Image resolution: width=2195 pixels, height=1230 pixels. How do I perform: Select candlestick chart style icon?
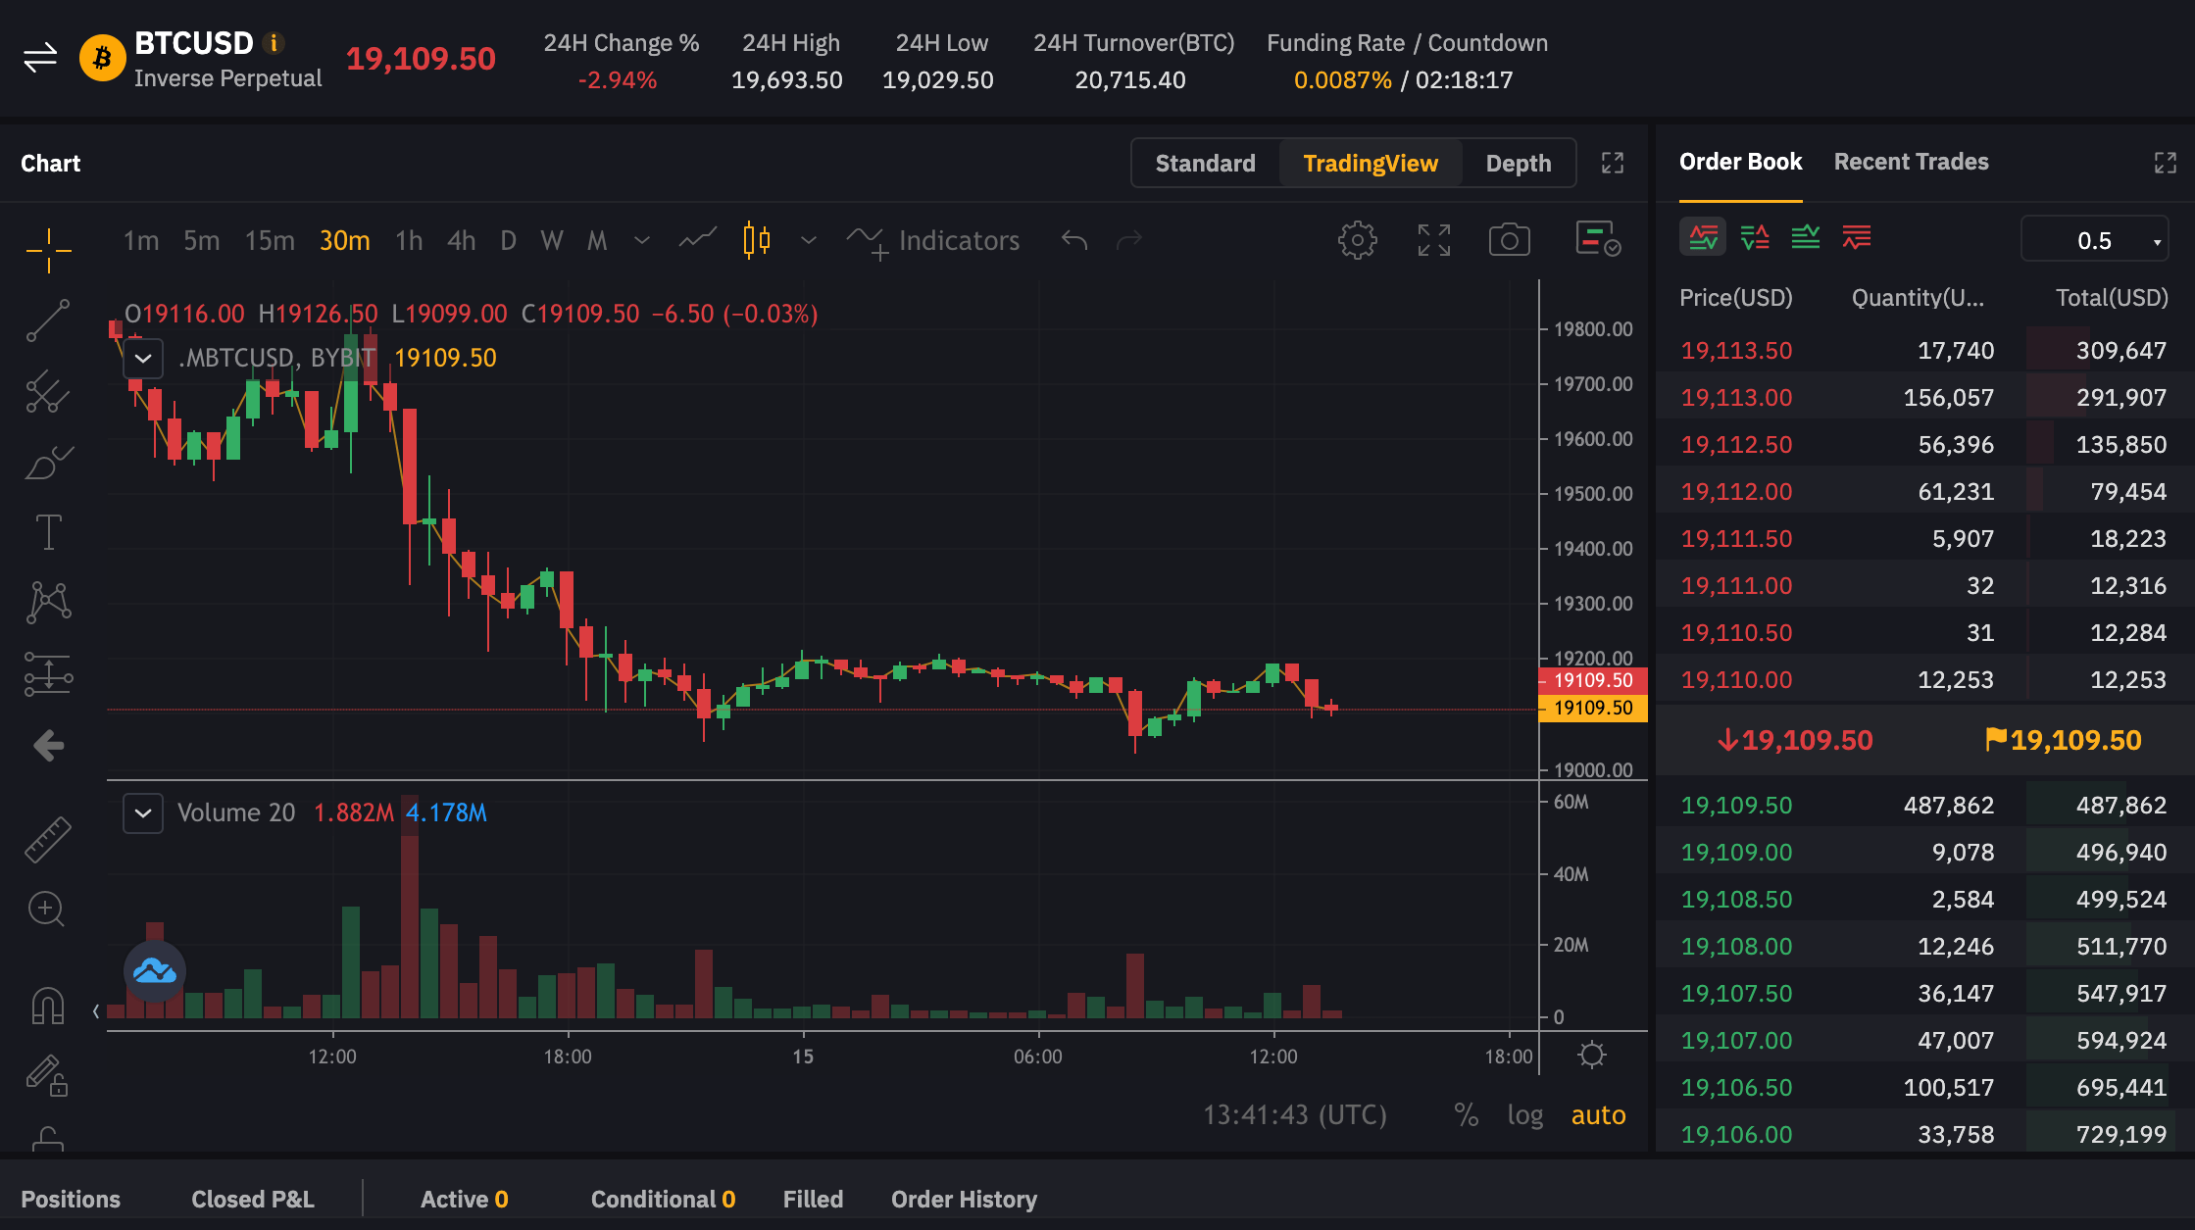pos(756,240)
